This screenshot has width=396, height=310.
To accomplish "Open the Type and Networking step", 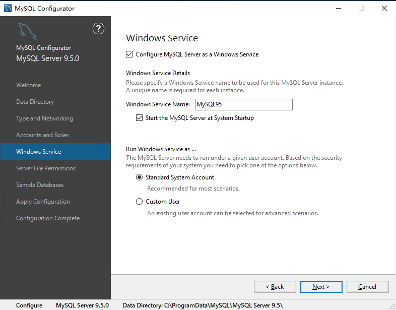I will [44, 118].
